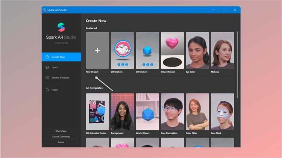Click the Spark AR Studio logo in sidebar
The image size is (282, 158).
pyautogui.click(x=61, y=27)
